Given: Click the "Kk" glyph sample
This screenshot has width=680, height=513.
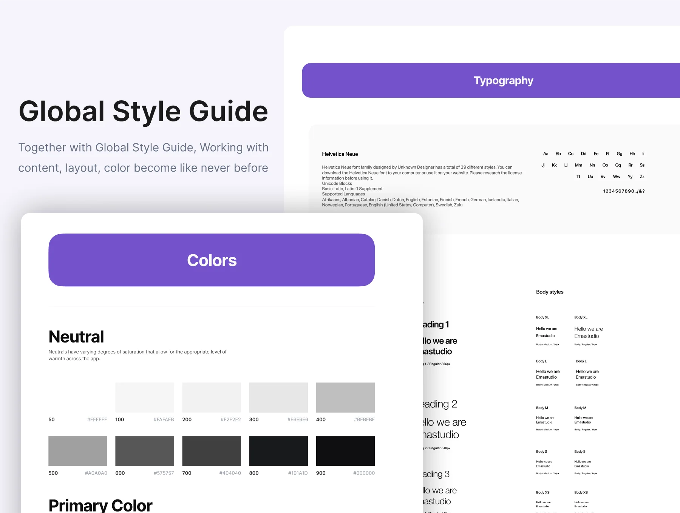Looking at the screenshot, I should click(x=554, y=165).
